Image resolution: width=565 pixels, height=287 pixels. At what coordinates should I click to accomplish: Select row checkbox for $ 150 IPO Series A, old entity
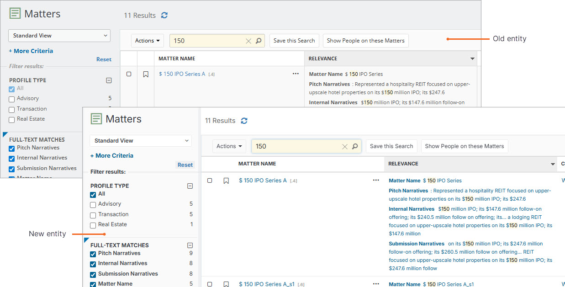pyautogui.click(x=129, y=74)
